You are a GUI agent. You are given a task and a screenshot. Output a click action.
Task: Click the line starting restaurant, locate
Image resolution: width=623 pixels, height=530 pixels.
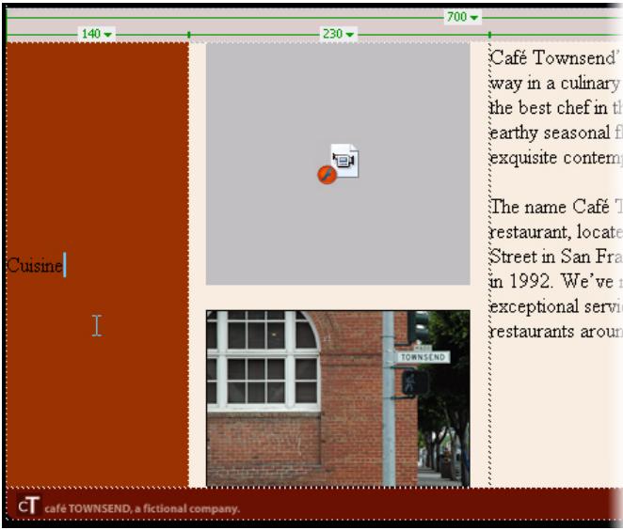click(555, 232)
